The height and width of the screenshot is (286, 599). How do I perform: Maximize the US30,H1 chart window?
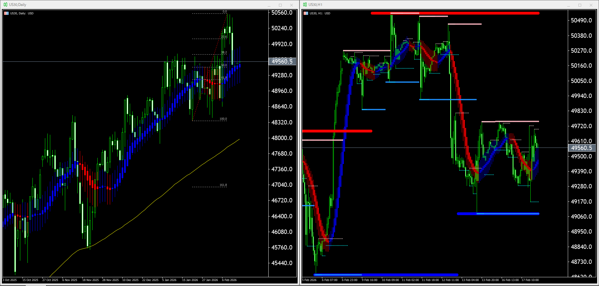click(580, 5)
